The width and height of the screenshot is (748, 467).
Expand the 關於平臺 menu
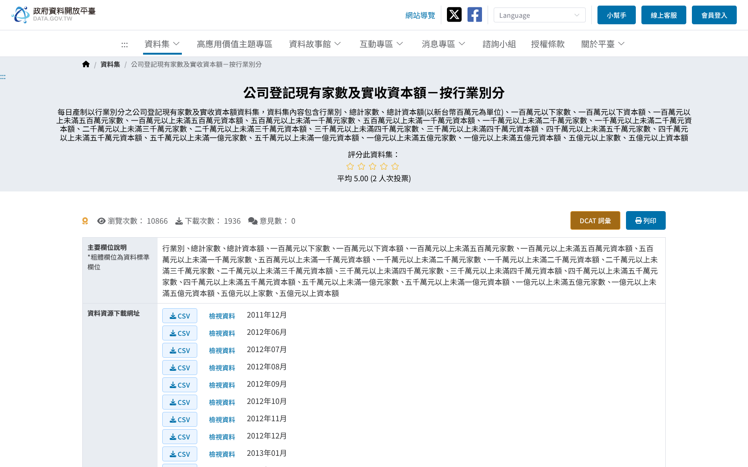tap(603, 44)
